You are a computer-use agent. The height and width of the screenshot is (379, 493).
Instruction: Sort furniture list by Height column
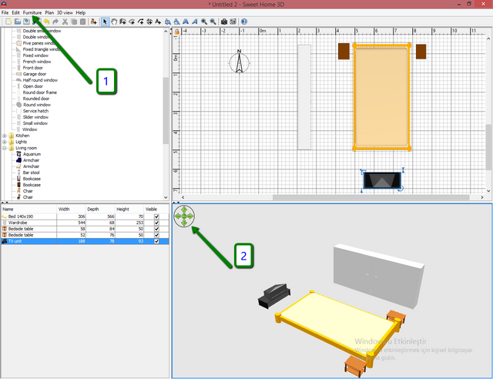click(129, 210)
